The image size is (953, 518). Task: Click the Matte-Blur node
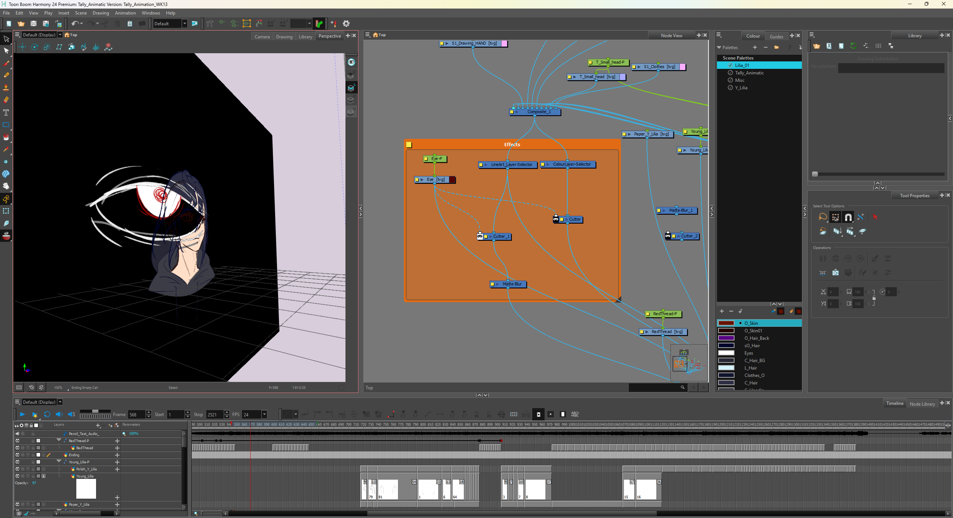(x=512, y=284)
